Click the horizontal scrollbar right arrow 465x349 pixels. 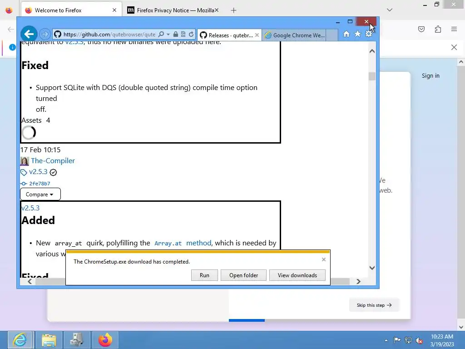pos(358,281)
